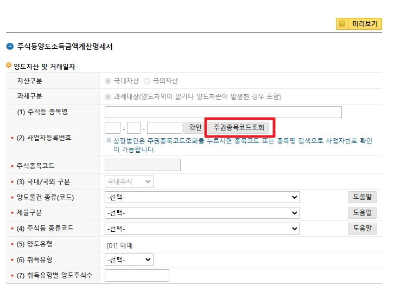
Task: Click the (5) 양도유형 label
Action: pos(35,244)
